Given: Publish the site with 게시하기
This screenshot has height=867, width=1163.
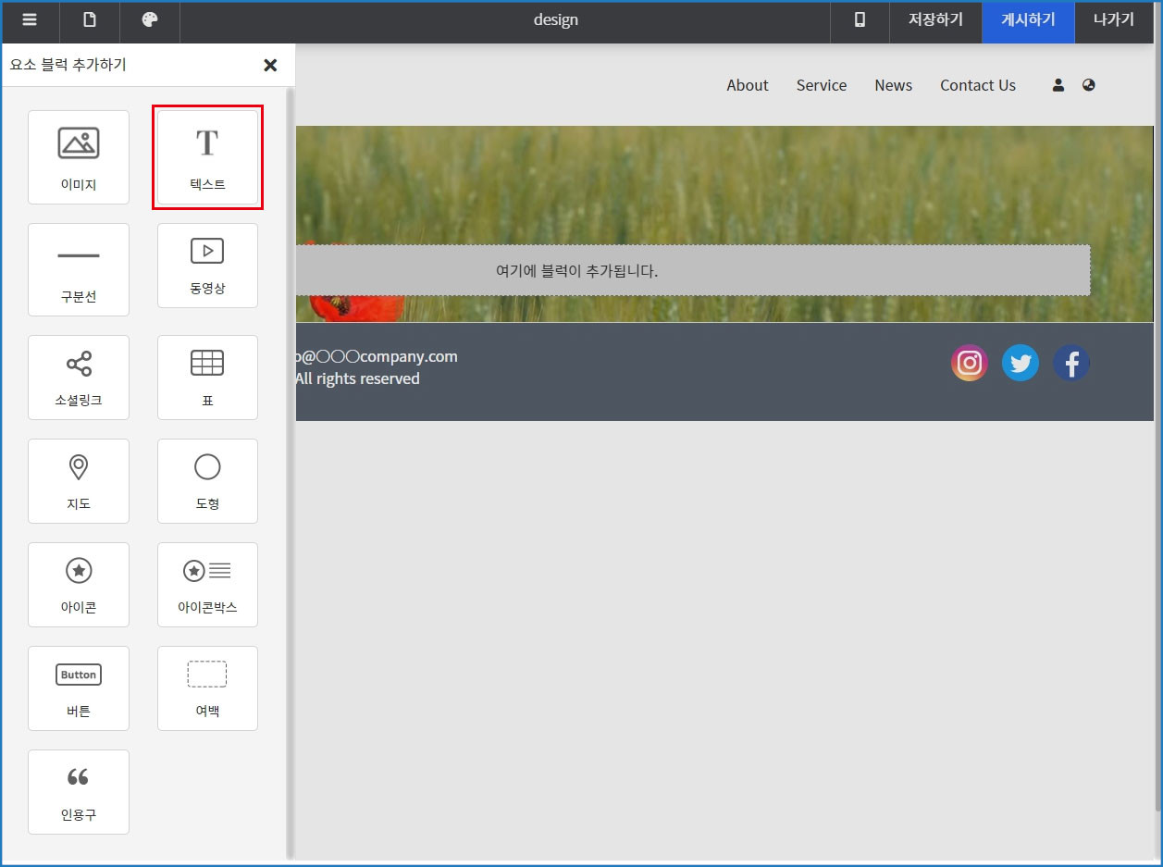Looking at the screenshot, I should point(1028,20).
